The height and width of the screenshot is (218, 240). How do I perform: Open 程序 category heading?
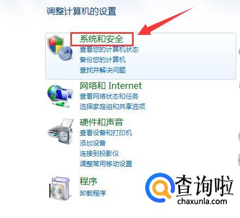88,181
